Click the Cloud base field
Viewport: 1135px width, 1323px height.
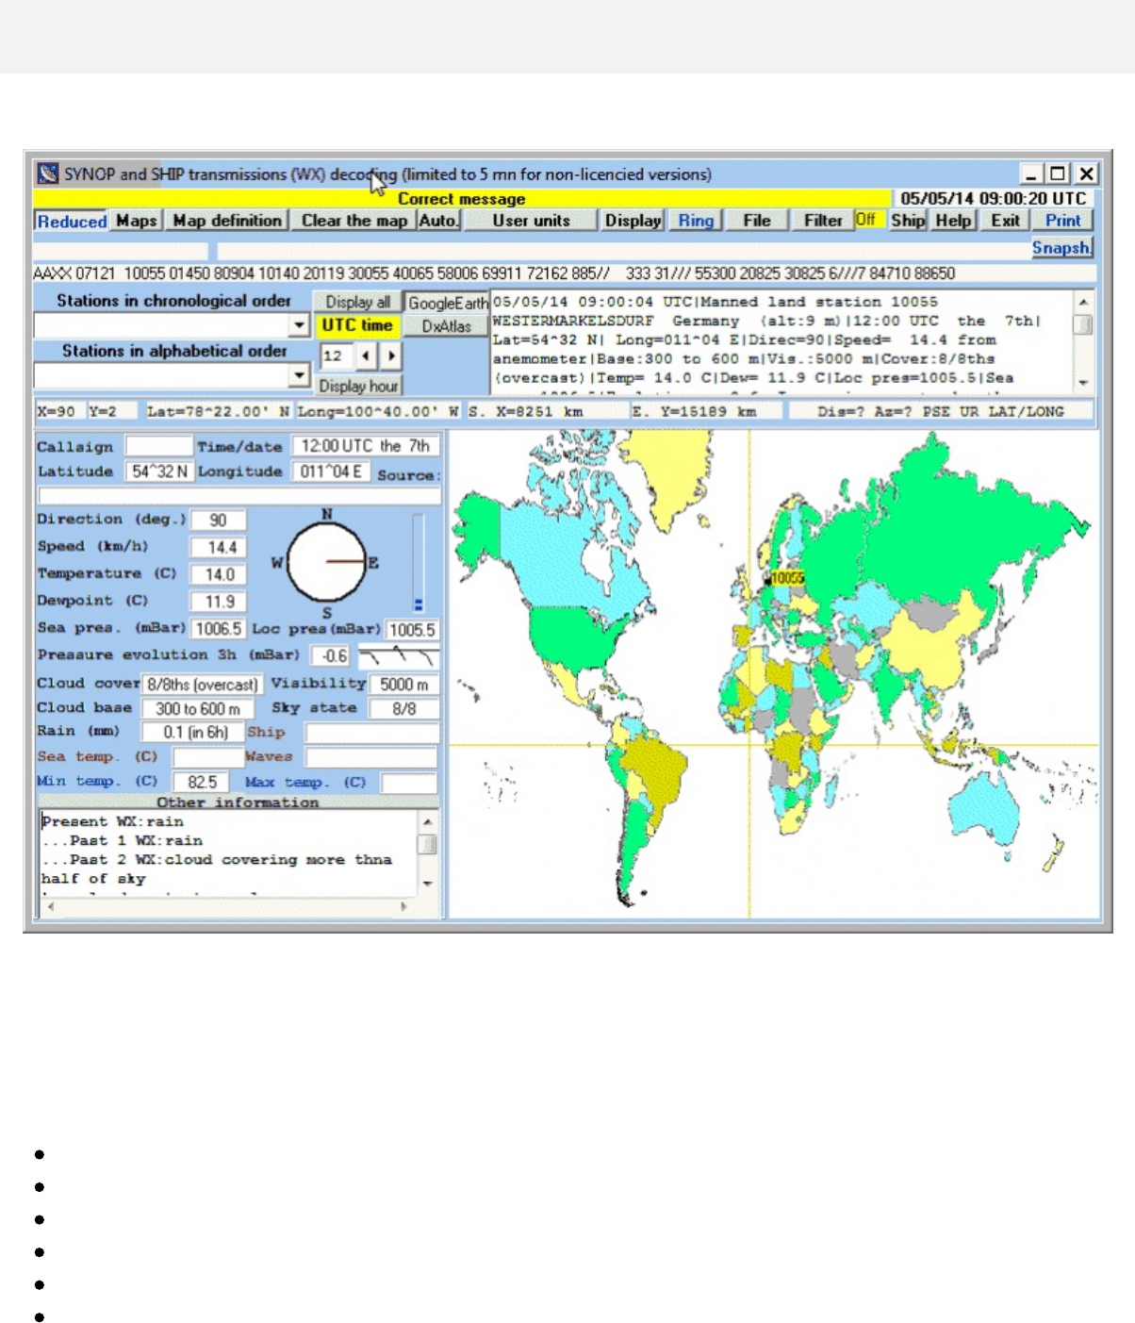point(198,708)
